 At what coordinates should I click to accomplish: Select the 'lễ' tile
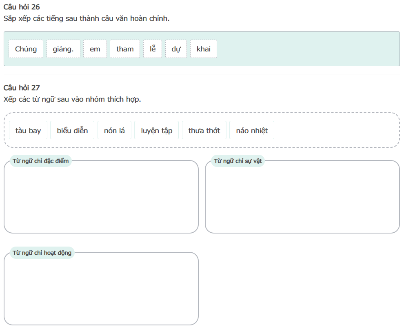pyautogui.click(x=153, y=49)
